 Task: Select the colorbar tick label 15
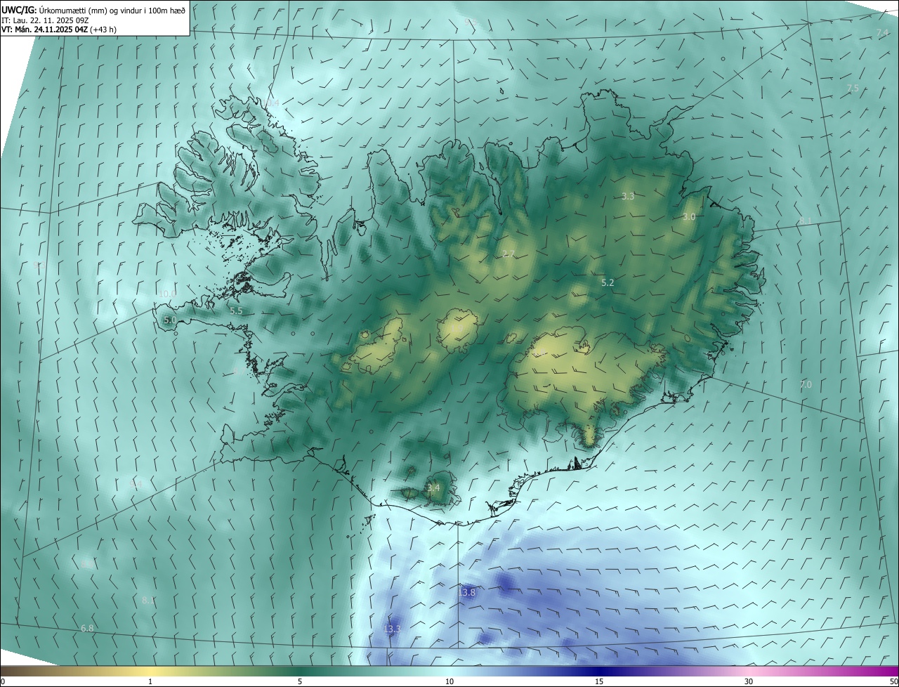point(599,682)
